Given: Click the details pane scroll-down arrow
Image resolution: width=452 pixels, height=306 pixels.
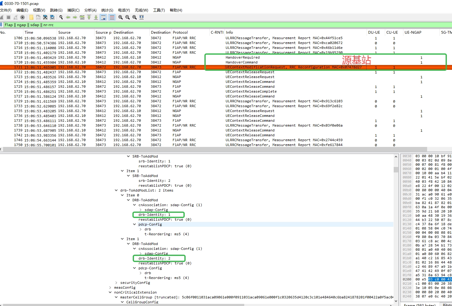Looking at the screenshot, I should [396, 301].
